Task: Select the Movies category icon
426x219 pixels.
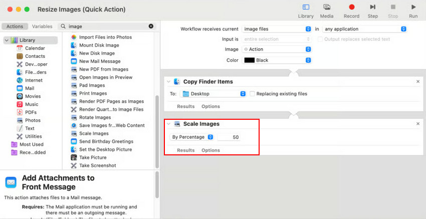Action: pos(20,96)
